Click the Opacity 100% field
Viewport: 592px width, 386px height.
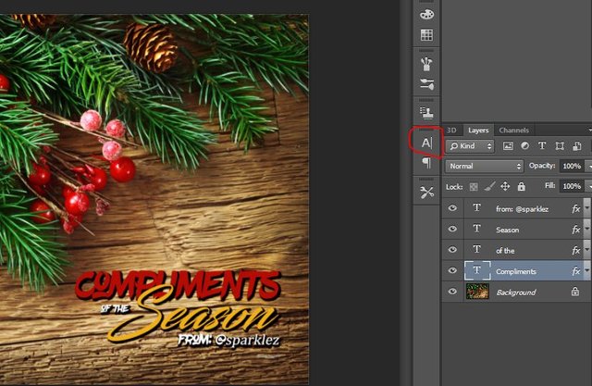pos(572,166)
